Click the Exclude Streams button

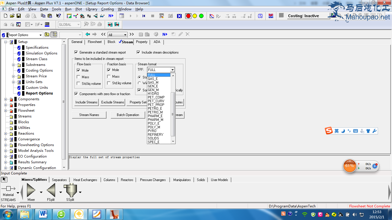[113, 102]
